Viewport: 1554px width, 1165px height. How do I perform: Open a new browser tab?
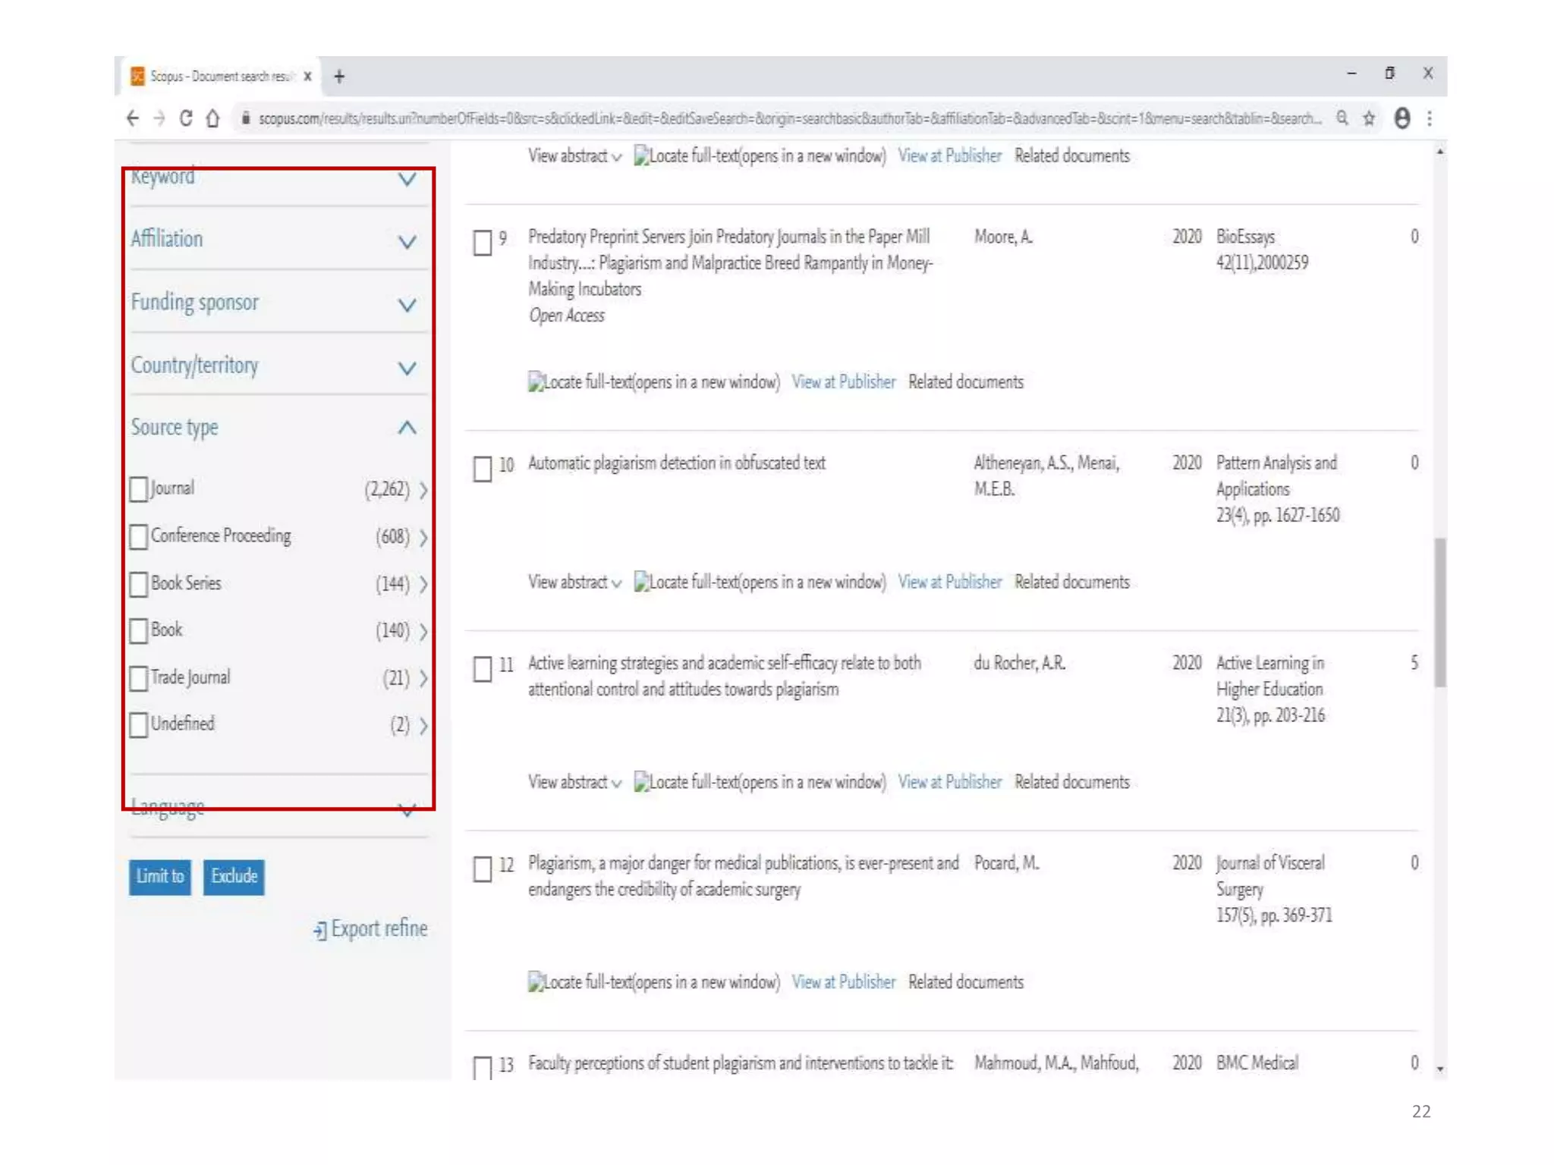(339, 77)
